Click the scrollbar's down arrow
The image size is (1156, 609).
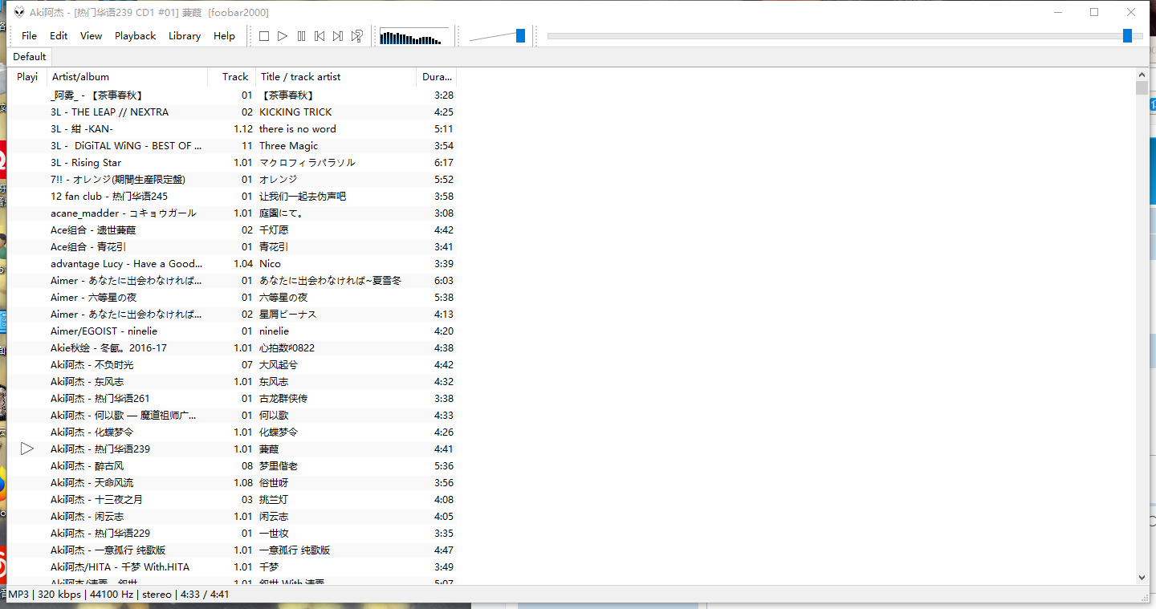click(x=1142, y=576)
